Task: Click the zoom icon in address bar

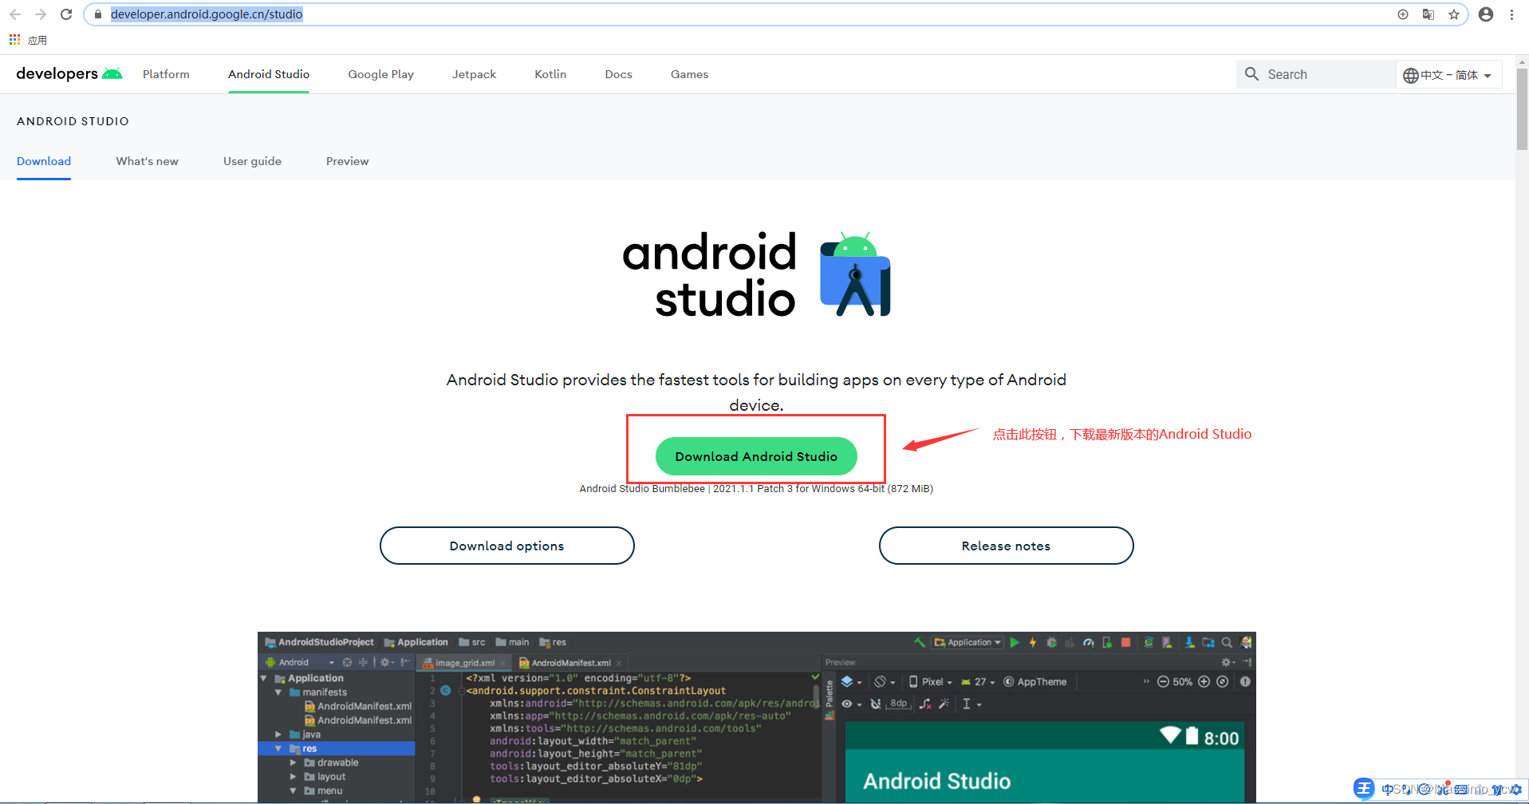Action: coord(1403,14)
